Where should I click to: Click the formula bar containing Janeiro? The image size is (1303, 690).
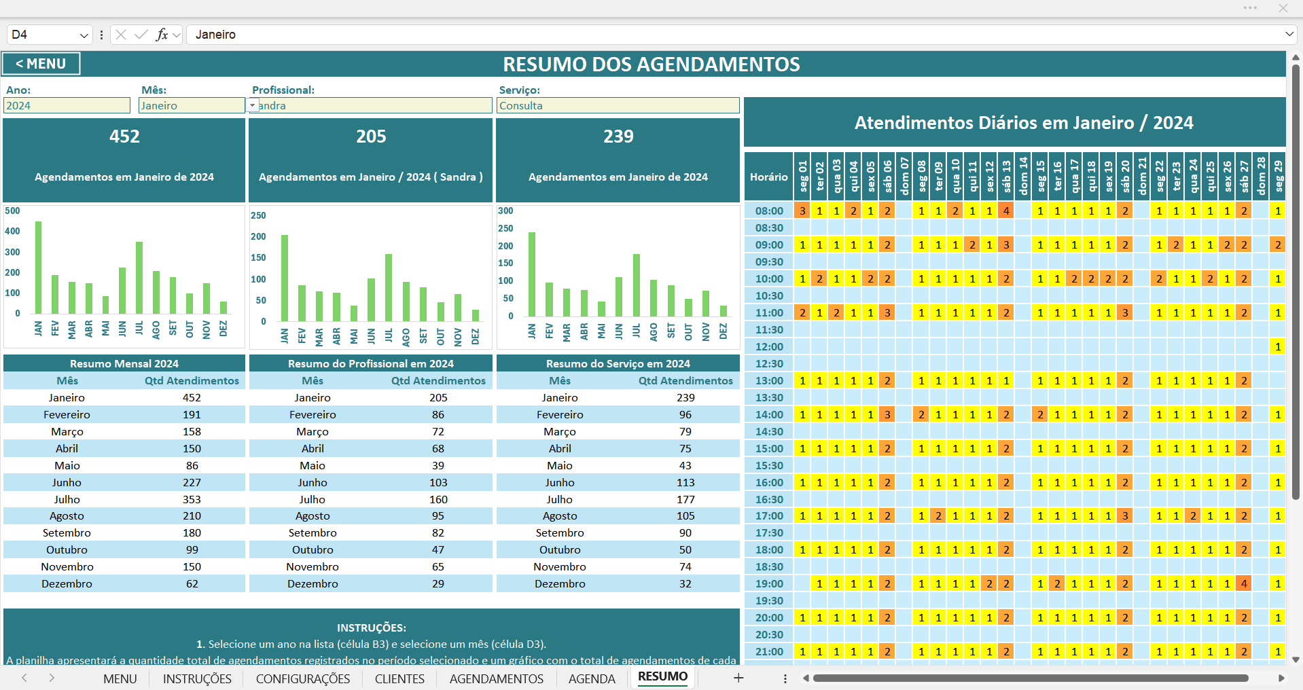[734, 35]
